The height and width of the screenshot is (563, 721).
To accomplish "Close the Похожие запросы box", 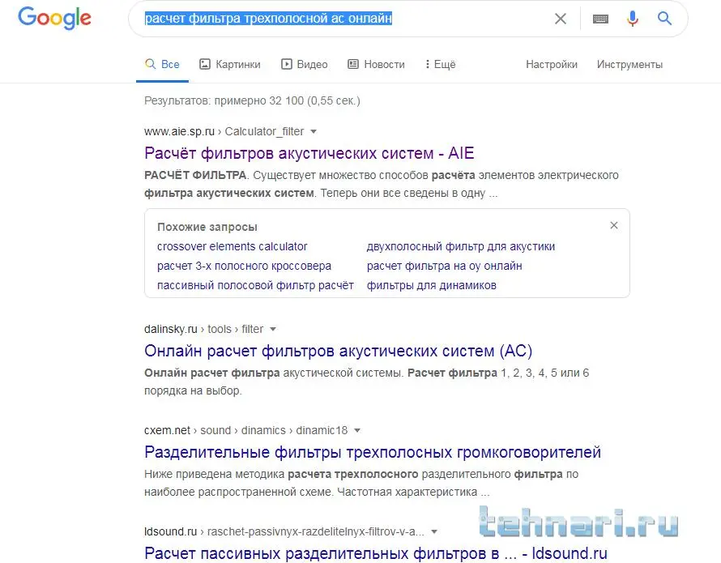I will pos(613,225).
